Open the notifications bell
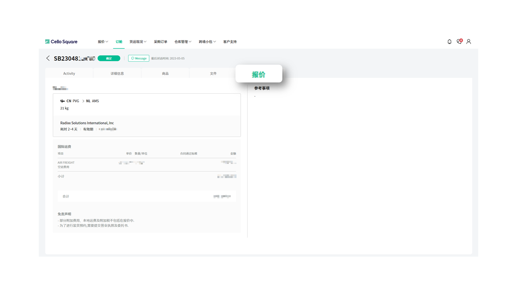This screenshot has height=291, width=517. click(450, 42)
